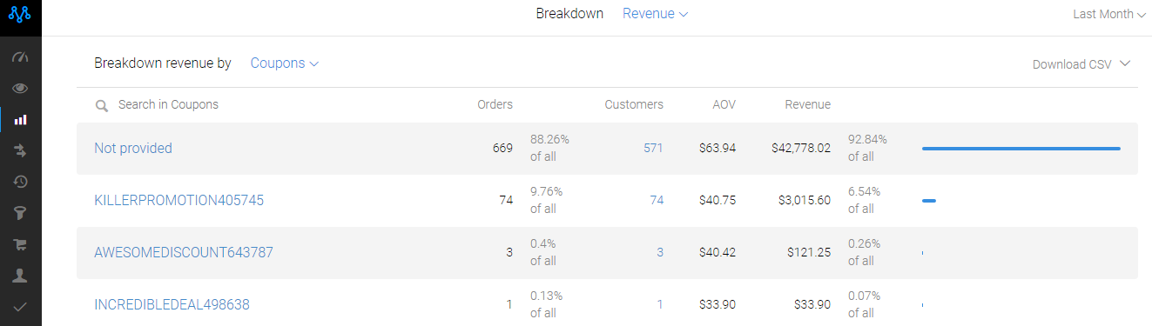Open the Download CSV menu
This screenshot has width=1152, height=326.
(1081, 64)
